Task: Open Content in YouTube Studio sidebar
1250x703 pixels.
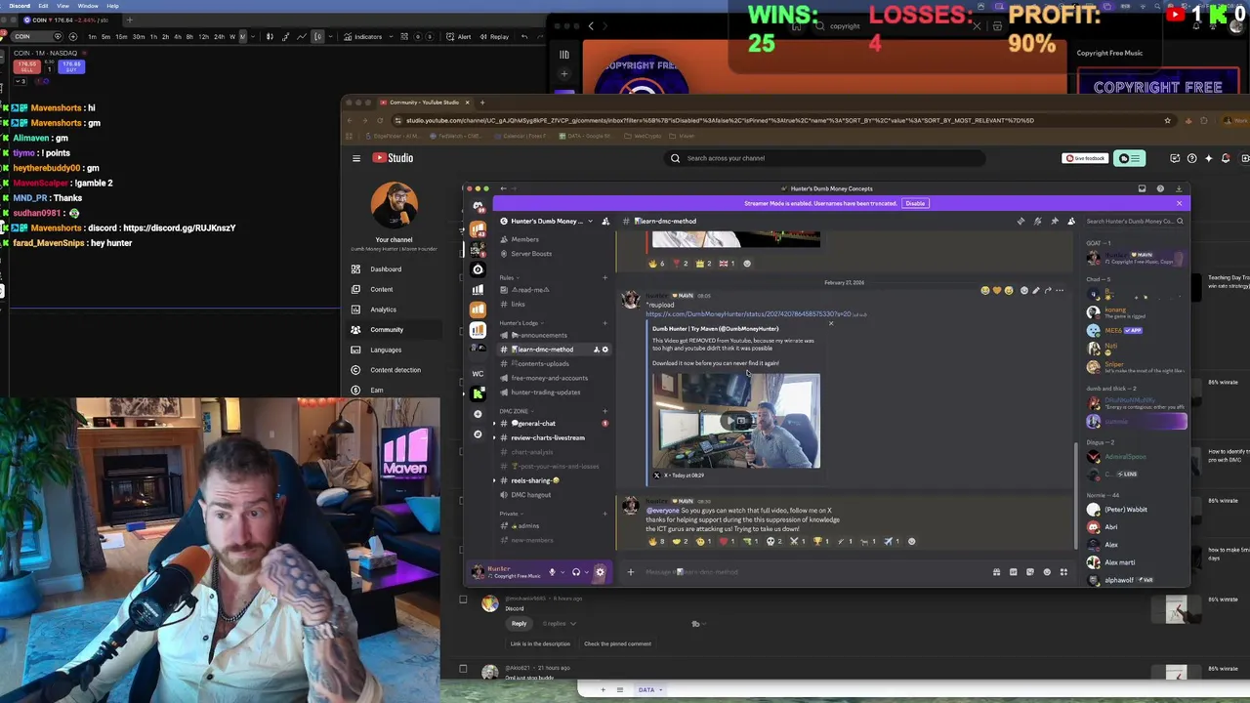Action: tap(382, 289)
